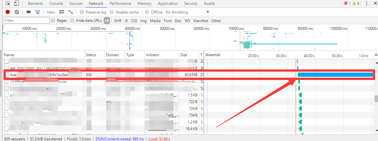Click into the Filter text field
Image resolution: width=378 pixels, height=141 pixels.
[26, 21]
